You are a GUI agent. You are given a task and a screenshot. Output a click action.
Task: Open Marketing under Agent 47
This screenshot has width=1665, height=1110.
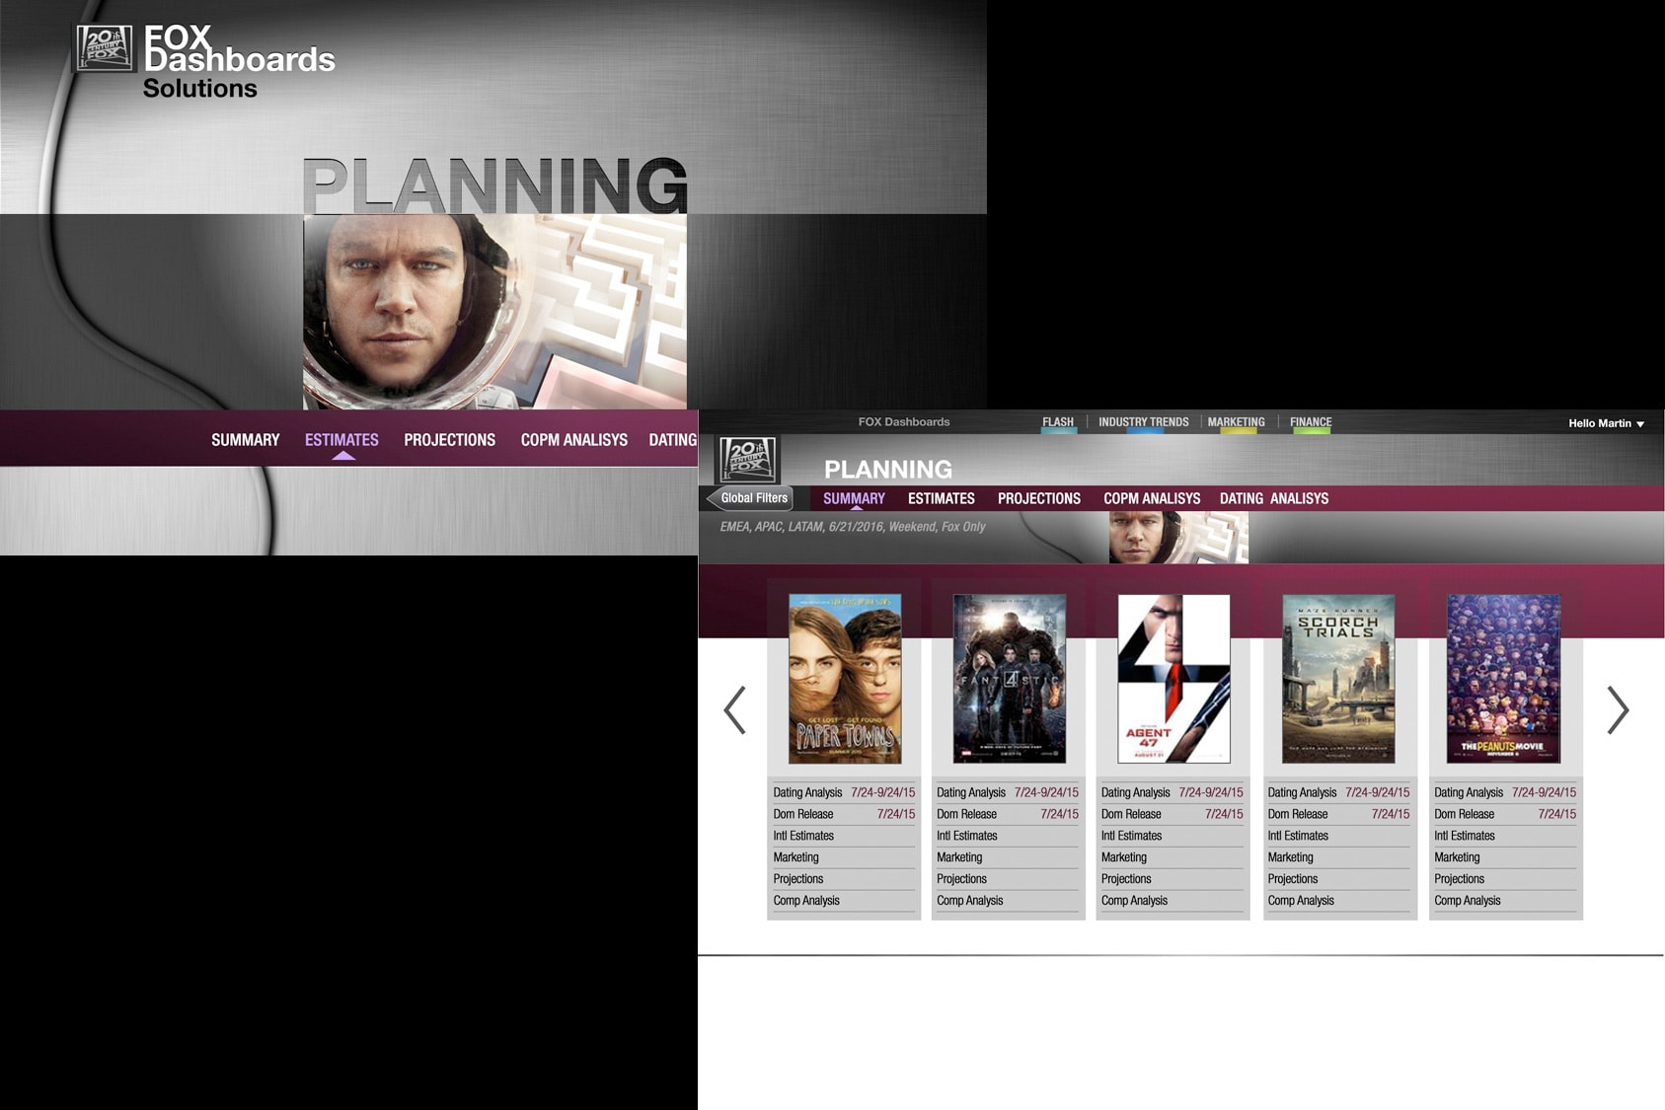[1173, 857]
